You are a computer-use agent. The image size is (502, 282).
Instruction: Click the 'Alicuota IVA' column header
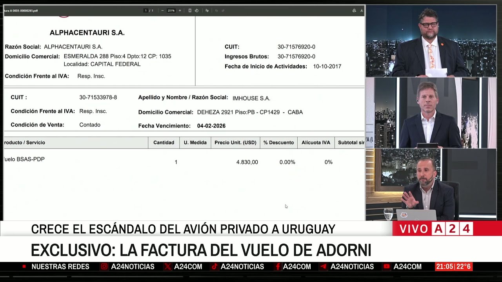316,143
